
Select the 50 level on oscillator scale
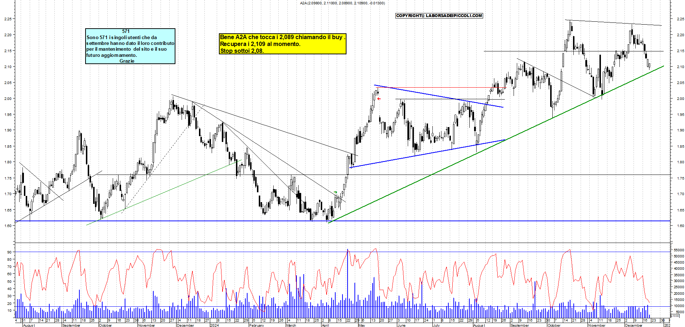coord(9,281)
